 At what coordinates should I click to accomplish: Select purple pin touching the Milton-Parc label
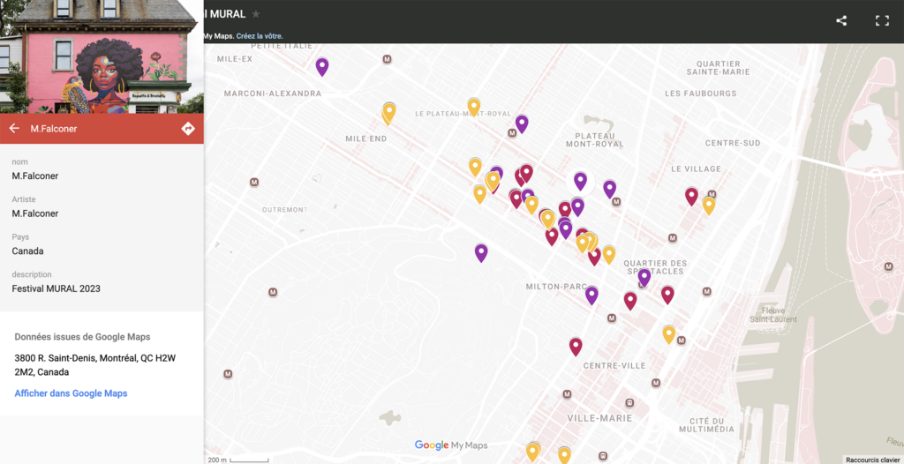(591, 296)
